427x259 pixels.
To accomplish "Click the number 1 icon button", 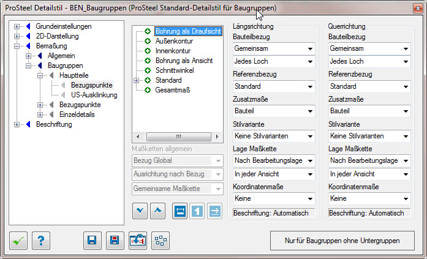I will pos(197,211).
